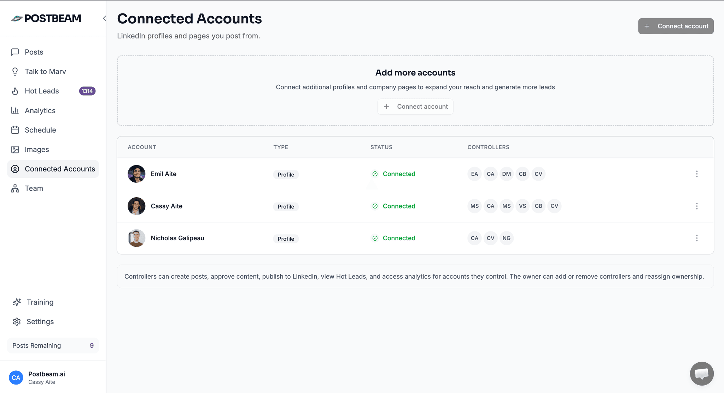Select the Analytics bar chart icon

pos(14,110)
